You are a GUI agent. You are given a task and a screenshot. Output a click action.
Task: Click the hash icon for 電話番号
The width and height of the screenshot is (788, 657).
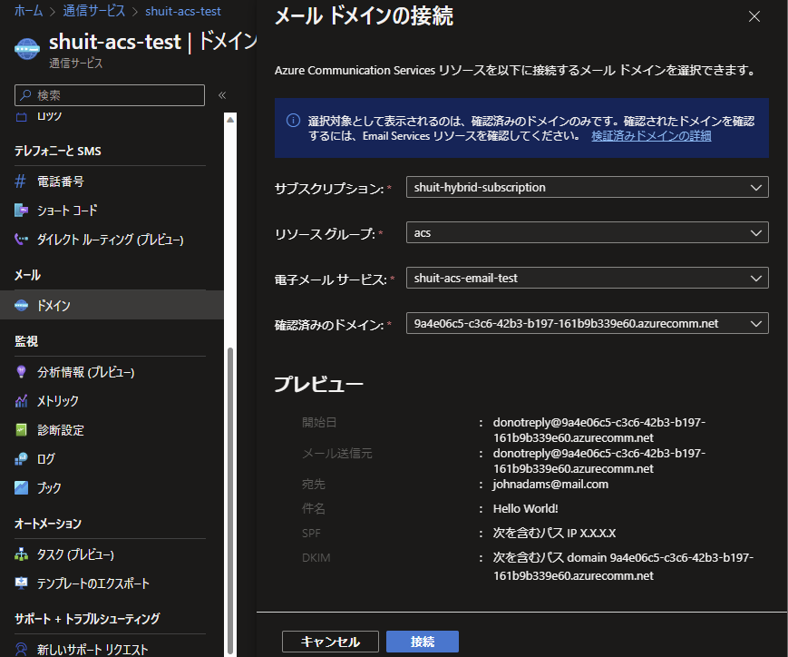(x=21, y=181)
